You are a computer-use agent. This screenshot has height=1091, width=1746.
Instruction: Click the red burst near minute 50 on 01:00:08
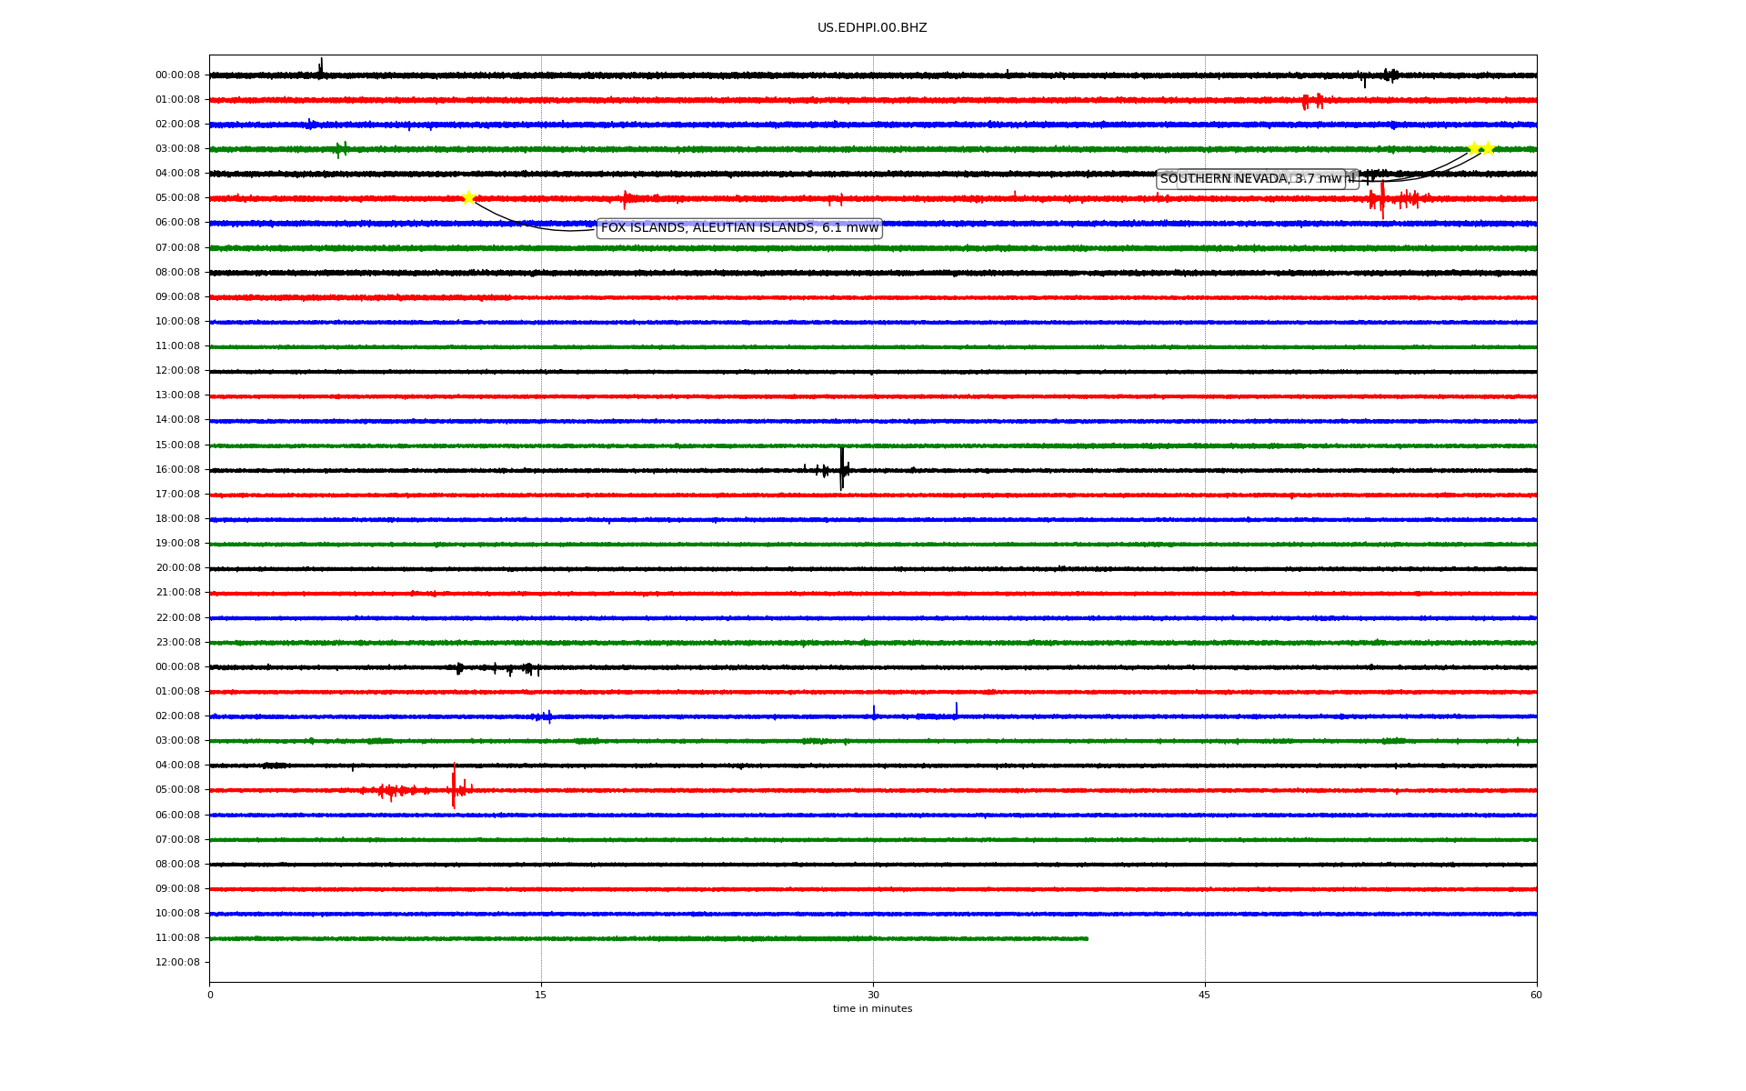click(x=1311, y=101)
